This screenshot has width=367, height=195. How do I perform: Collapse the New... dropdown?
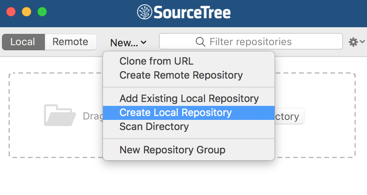coord(128,42)
